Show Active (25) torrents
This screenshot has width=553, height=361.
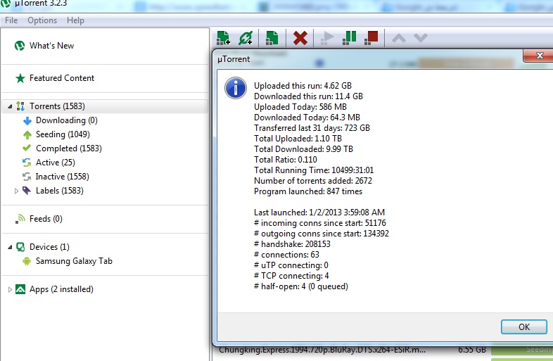(56, 163)
